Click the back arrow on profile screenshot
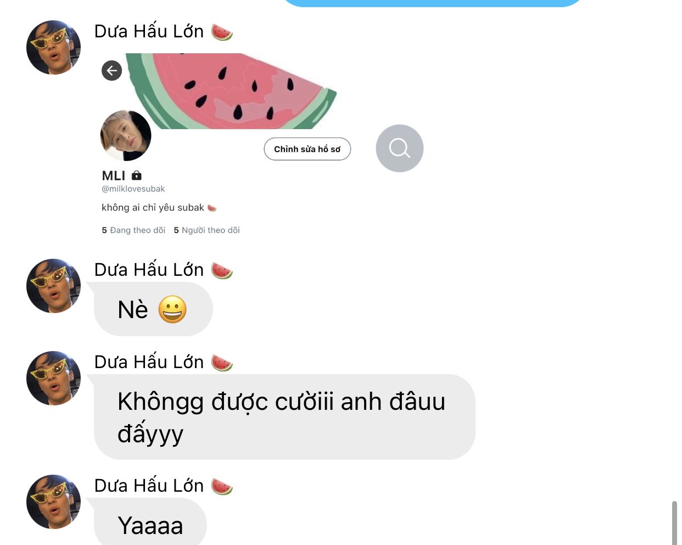Viewport: 682px width, 545px height. tap(112, 70)
